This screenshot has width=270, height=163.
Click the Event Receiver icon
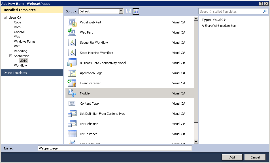(72, 83)
